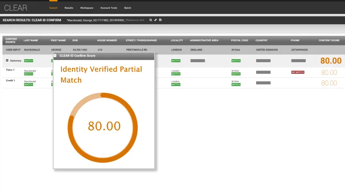Click the red NO MATCH phone badge
The image size is (345, 194).
click(298, 72)
